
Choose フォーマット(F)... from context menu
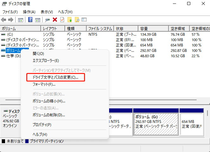point(44,84)
